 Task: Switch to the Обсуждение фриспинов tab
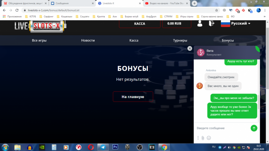(x=25, y=3)
